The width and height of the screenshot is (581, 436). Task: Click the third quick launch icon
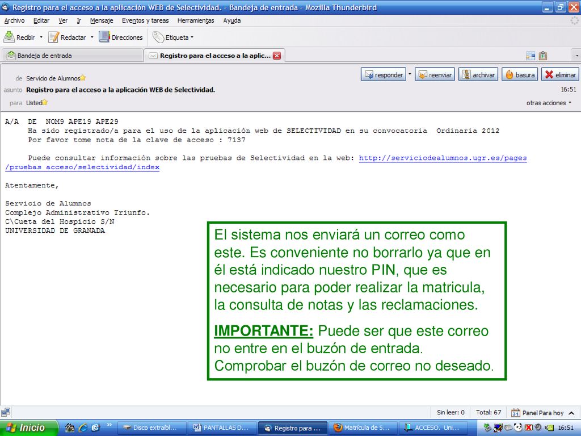(95, 427)
